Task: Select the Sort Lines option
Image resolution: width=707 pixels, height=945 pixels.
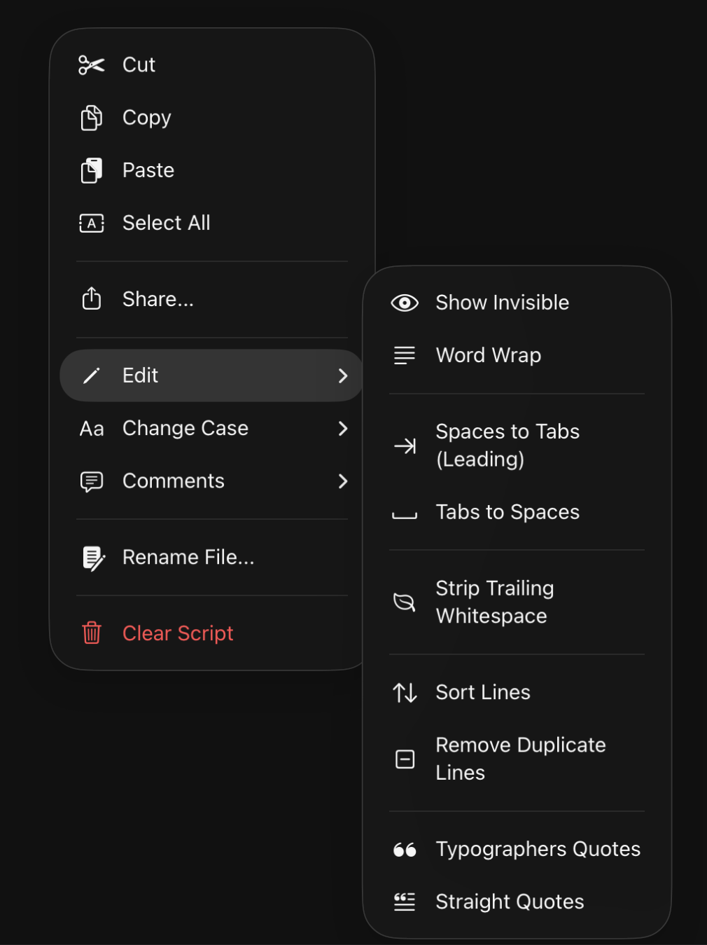Action: [x=517, y=692]
